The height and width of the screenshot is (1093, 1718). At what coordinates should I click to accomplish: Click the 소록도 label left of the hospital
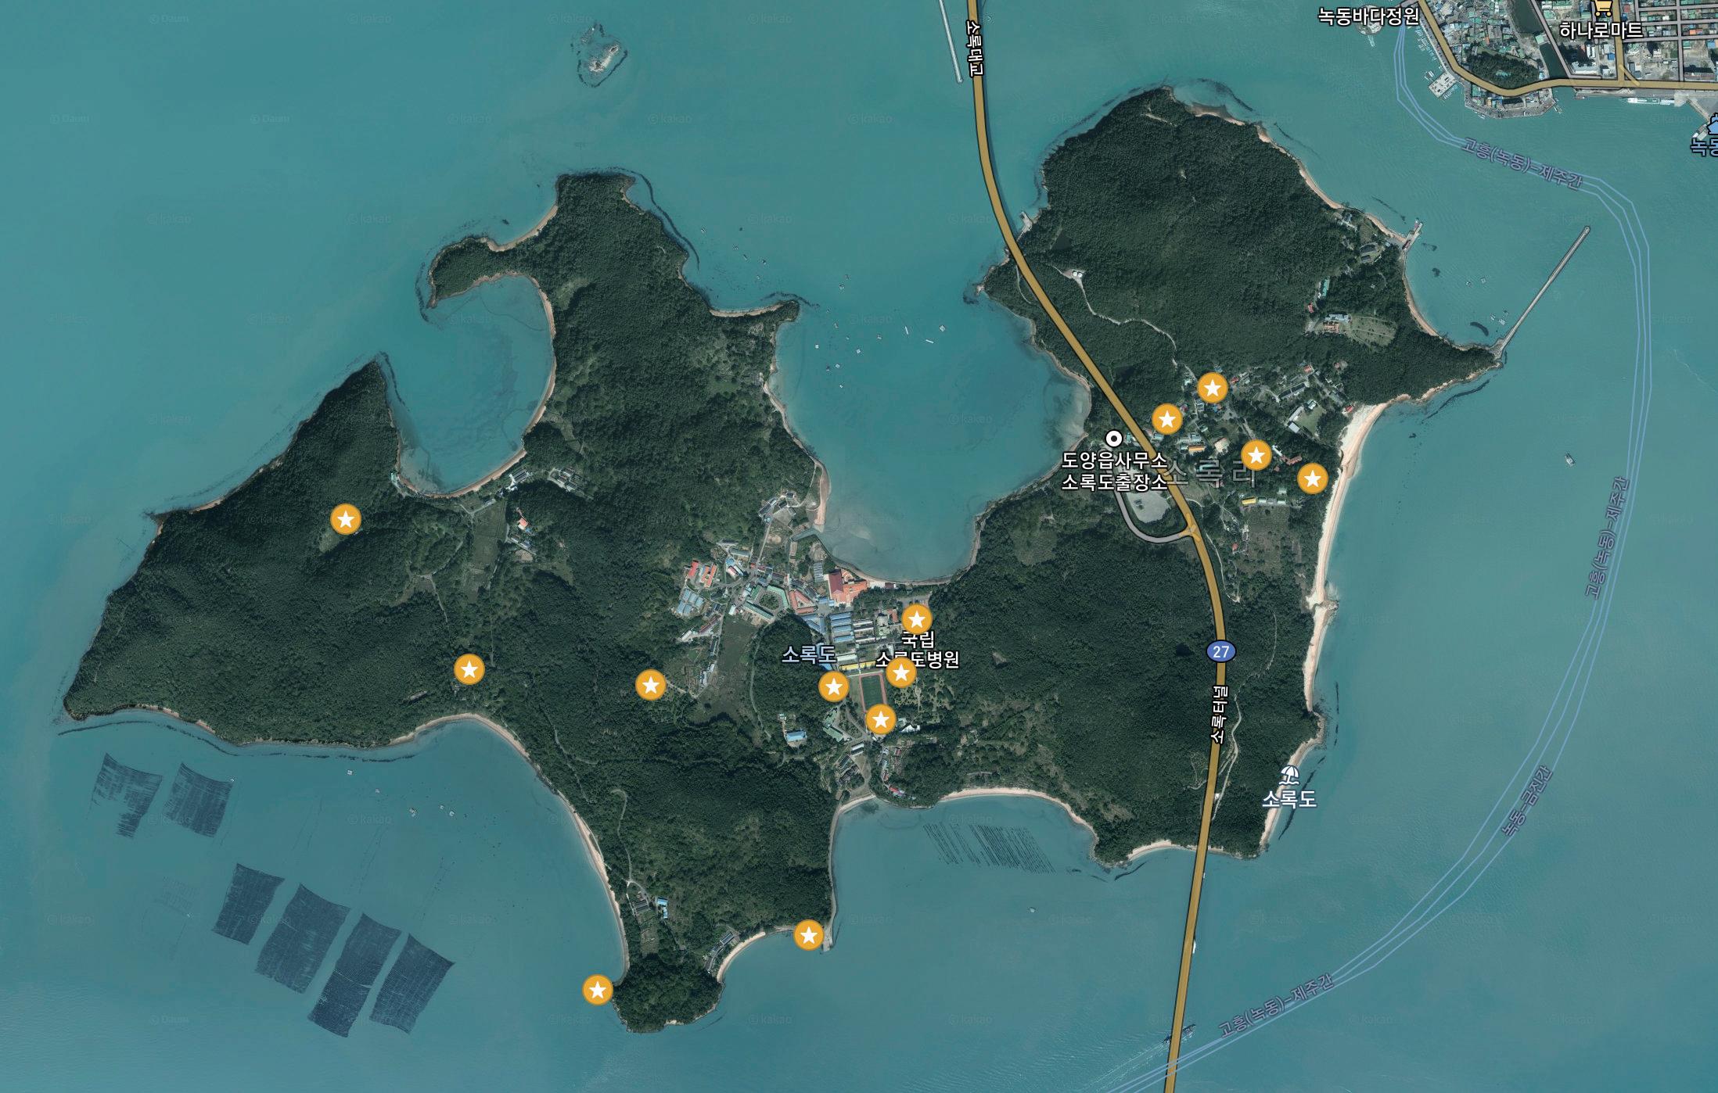click(809, 654)
